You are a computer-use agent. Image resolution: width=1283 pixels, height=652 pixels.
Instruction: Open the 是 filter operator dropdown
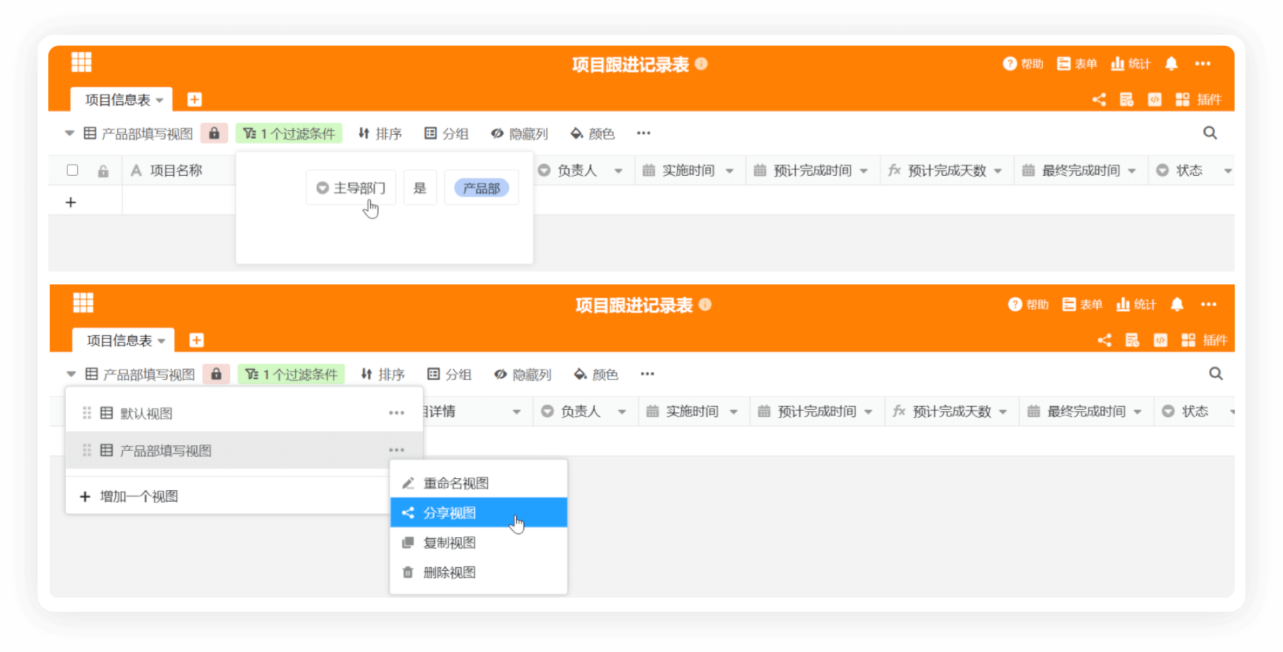click(420, 188)
